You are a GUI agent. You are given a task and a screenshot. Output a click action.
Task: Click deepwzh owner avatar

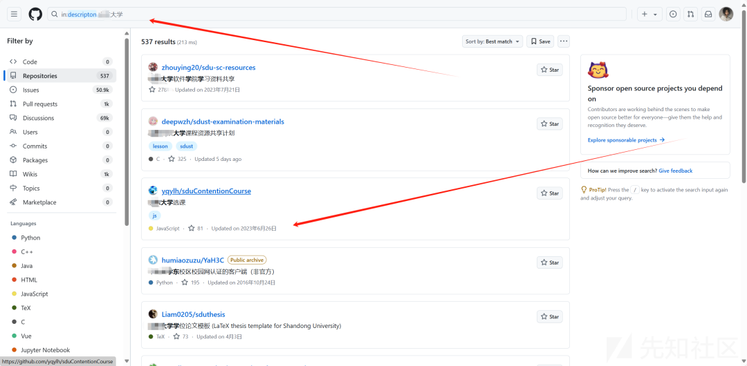coord(153,122)
